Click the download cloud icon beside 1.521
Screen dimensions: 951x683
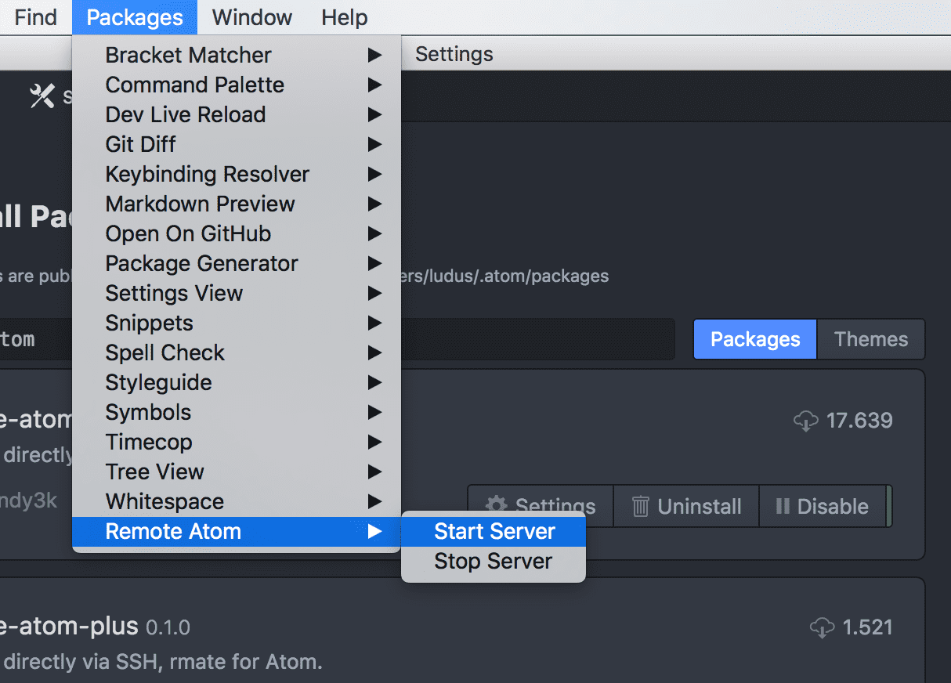tap(822, 627)
